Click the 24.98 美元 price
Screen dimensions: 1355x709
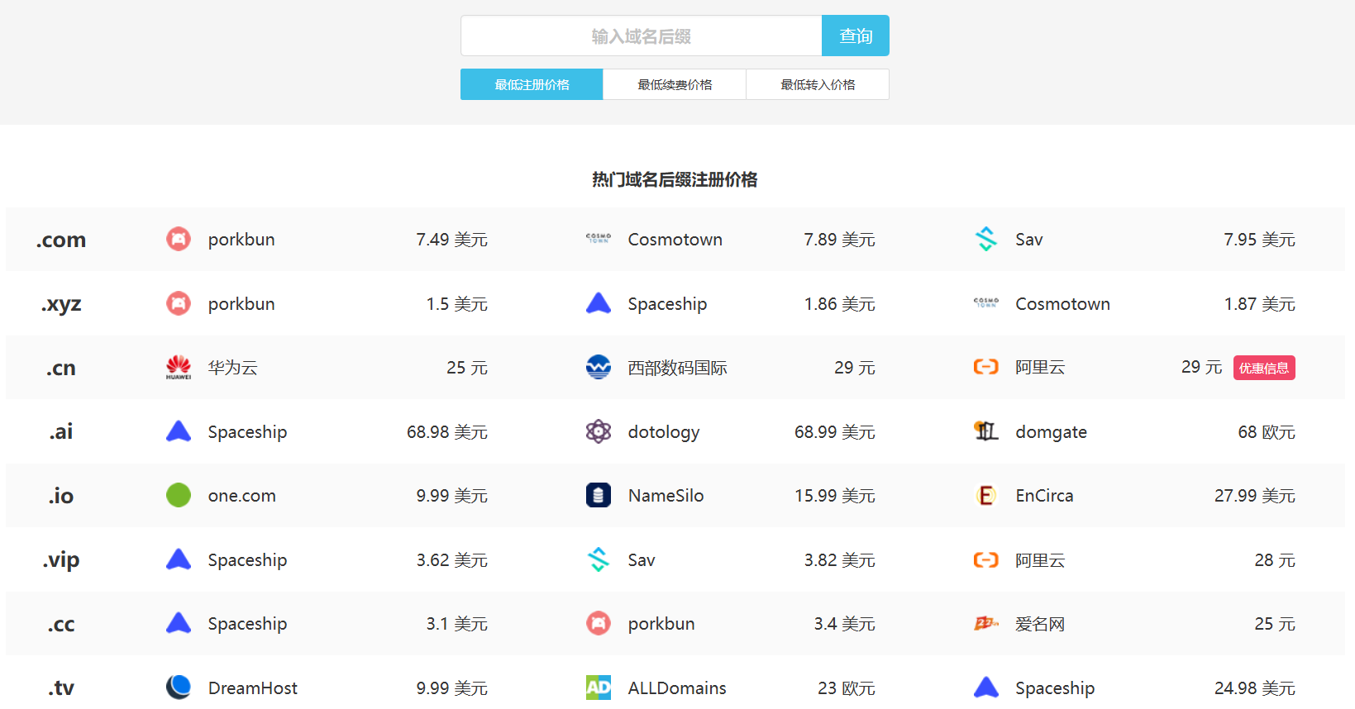tap(1255, 688)
